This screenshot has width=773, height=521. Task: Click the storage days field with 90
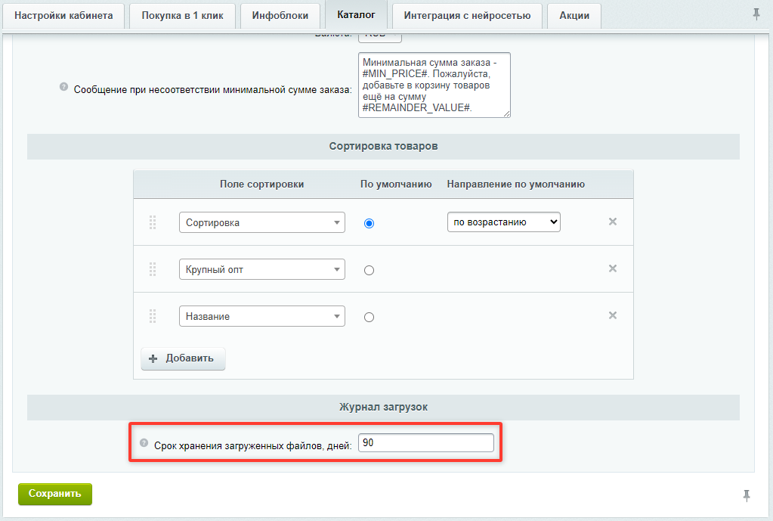coord(426,442)
